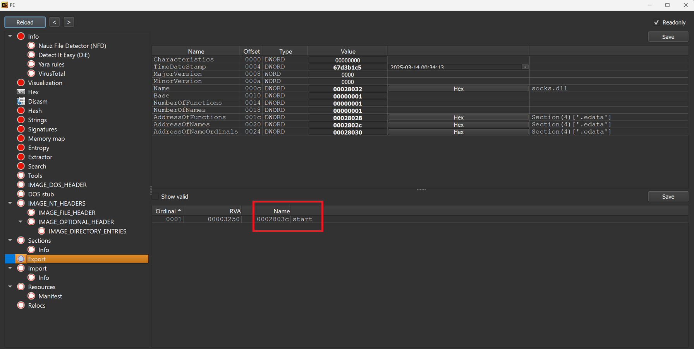Select the Visualization tool
Screen dimensions: 694x349
45,83
